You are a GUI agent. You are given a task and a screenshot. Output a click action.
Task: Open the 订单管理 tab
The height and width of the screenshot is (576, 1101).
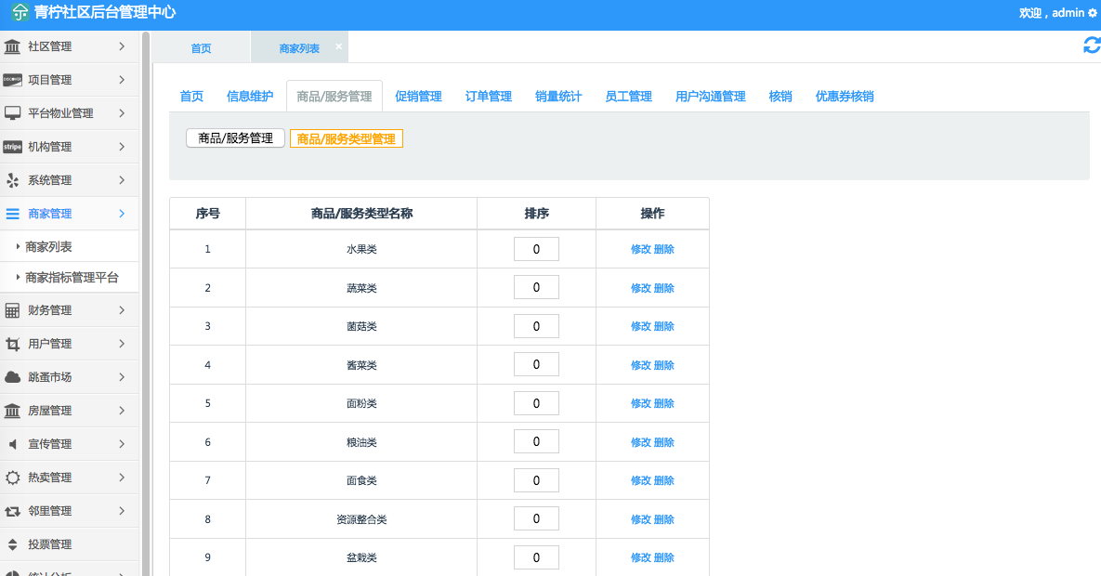(489, 97)
